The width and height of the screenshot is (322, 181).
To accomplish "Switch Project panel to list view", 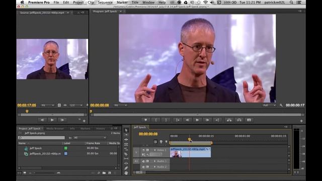I will coord(19,173).
